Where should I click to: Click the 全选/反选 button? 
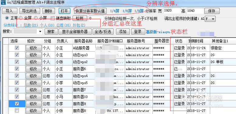coord(103,32)
